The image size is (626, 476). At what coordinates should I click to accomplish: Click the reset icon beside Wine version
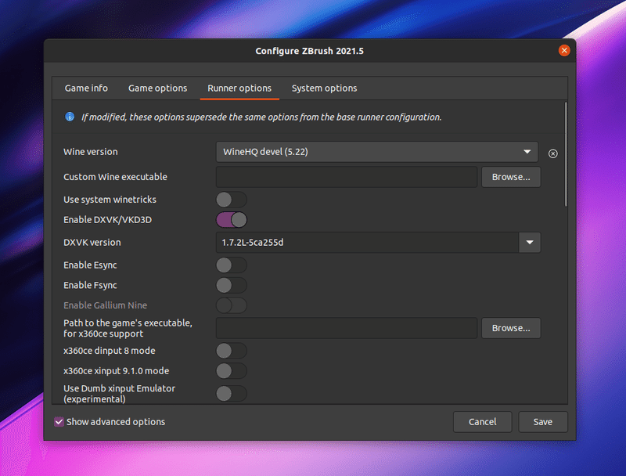click(552, 153)
